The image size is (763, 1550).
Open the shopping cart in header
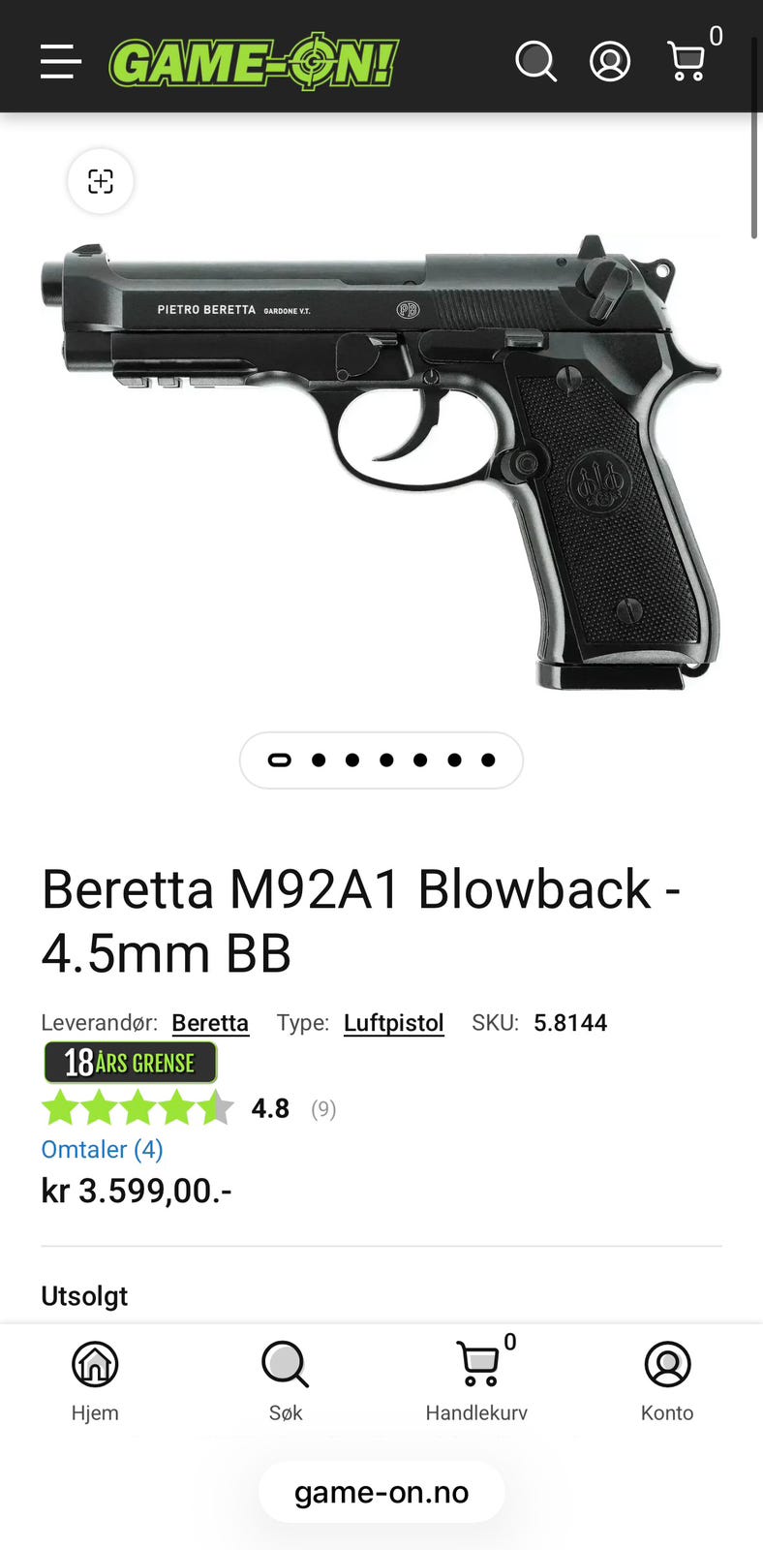(687, 61)
